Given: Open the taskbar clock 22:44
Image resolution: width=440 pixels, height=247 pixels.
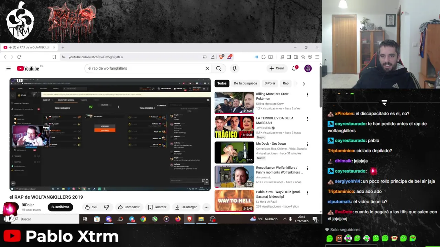Looking at the screenshot, I should click(301, 219).
